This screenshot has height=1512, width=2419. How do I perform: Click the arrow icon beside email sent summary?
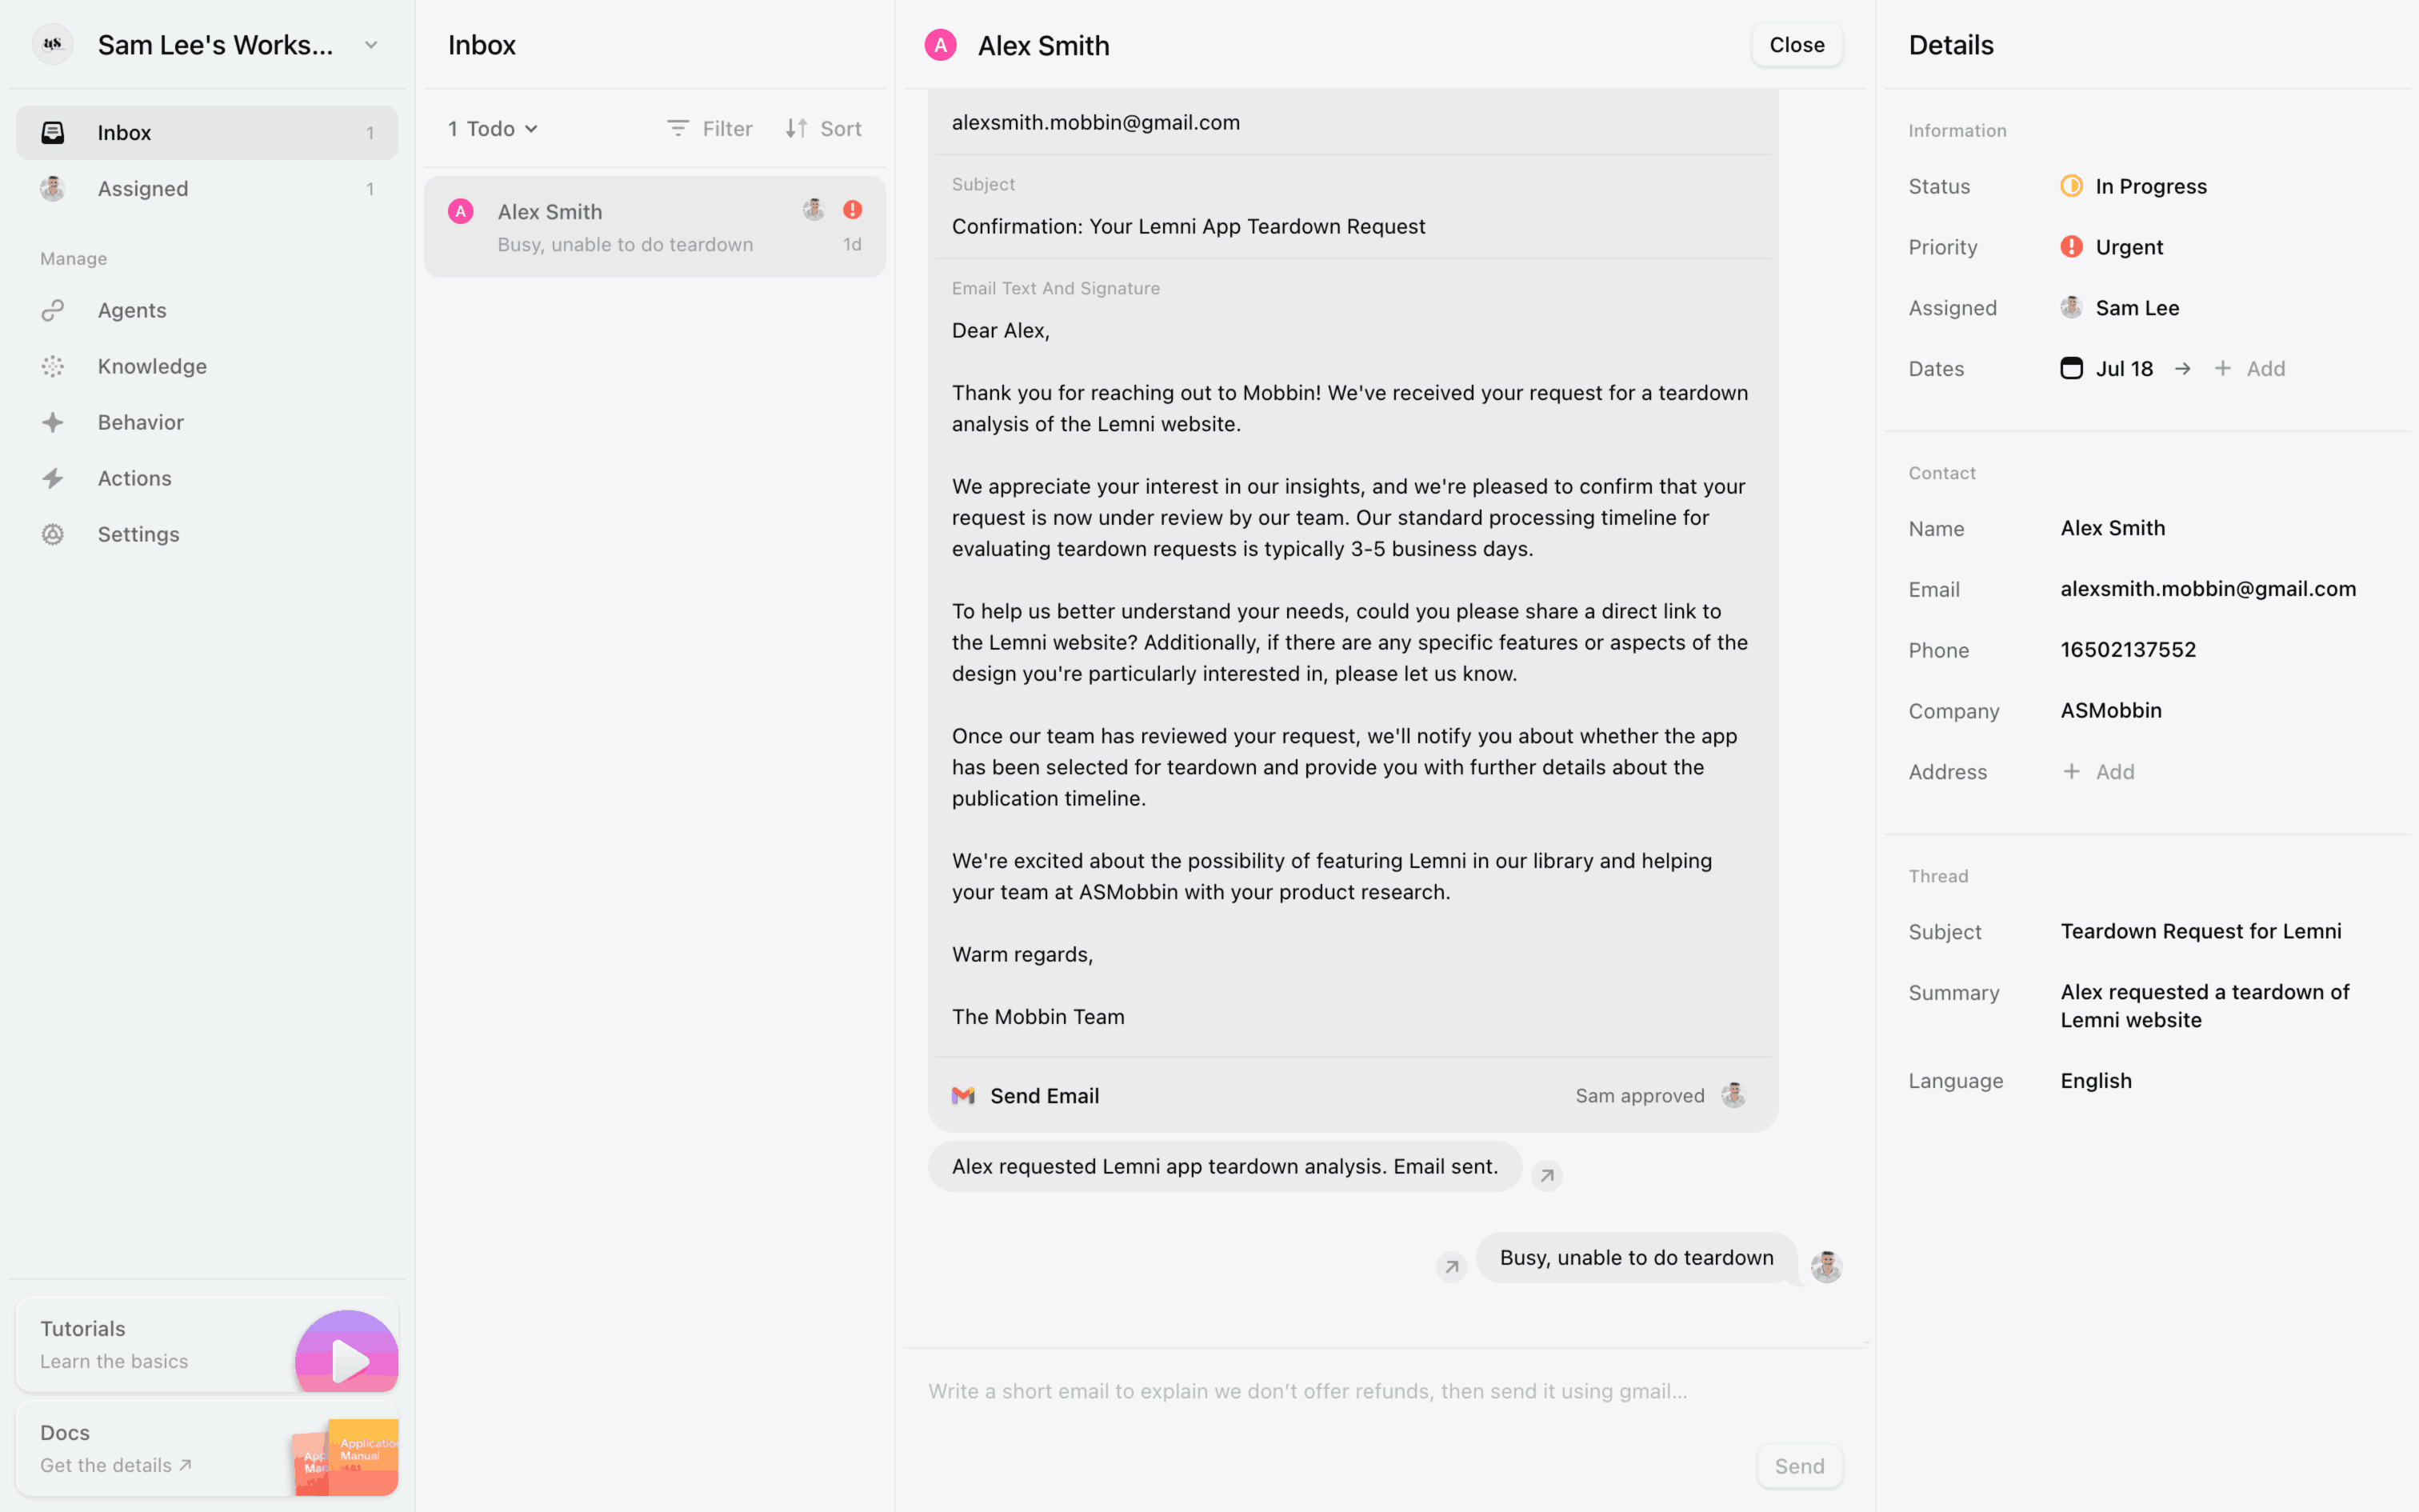pos(1546,1176)
